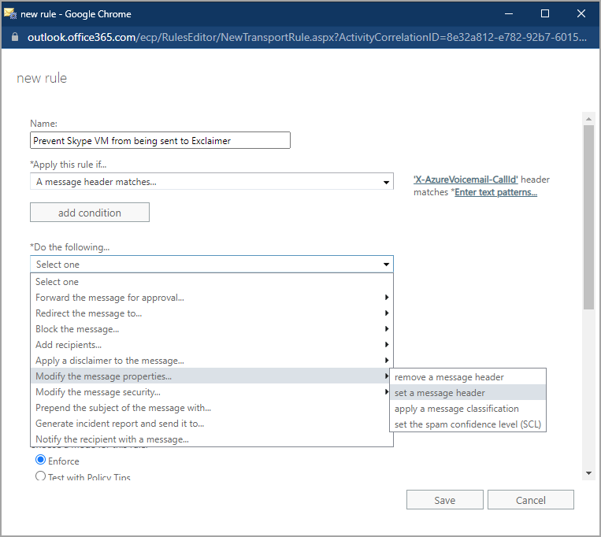Choose 'remove a message header' option
This screenshot has width=601, height=537.
point(449,377)
